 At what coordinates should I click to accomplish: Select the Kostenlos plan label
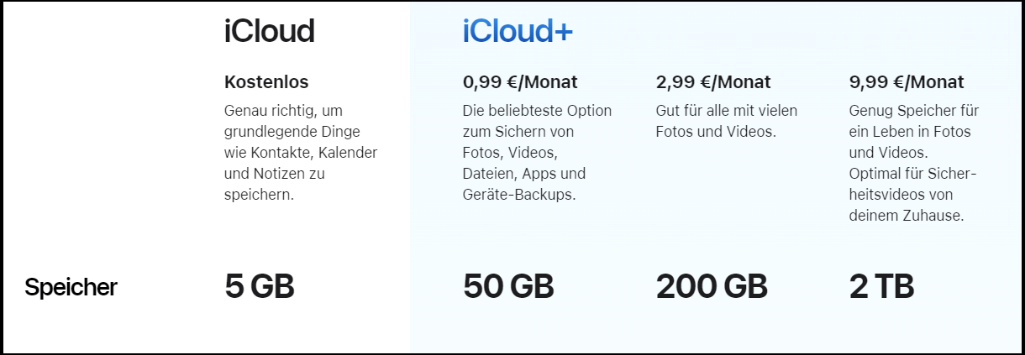266,82
